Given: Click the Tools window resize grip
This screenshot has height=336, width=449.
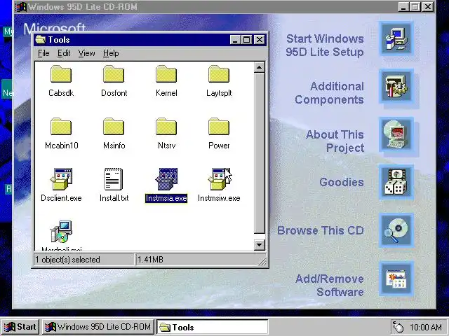Looking at the screenshot, I should point(262,262).
